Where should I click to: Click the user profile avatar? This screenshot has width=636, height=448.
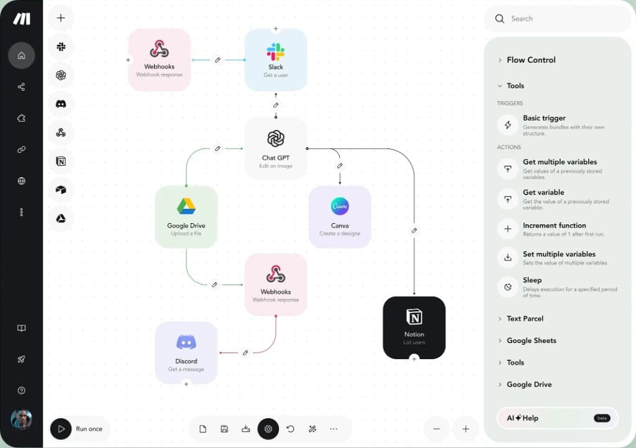[x=22, y=419]
